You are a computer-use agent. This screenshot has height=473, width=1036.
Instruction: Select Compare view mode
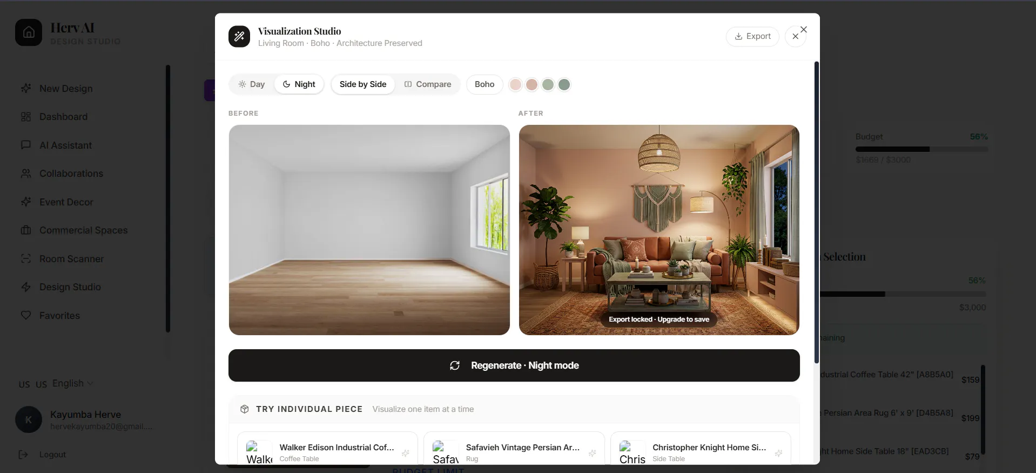[427, 84]
